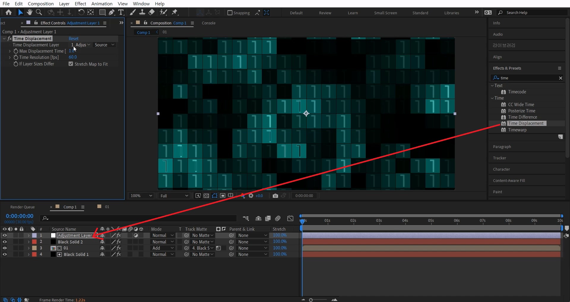Image resolution: width=570 pixels, height=302 pixels.
Task: Toggle fx switch on Black Solid 2
Action: [119, 242]
